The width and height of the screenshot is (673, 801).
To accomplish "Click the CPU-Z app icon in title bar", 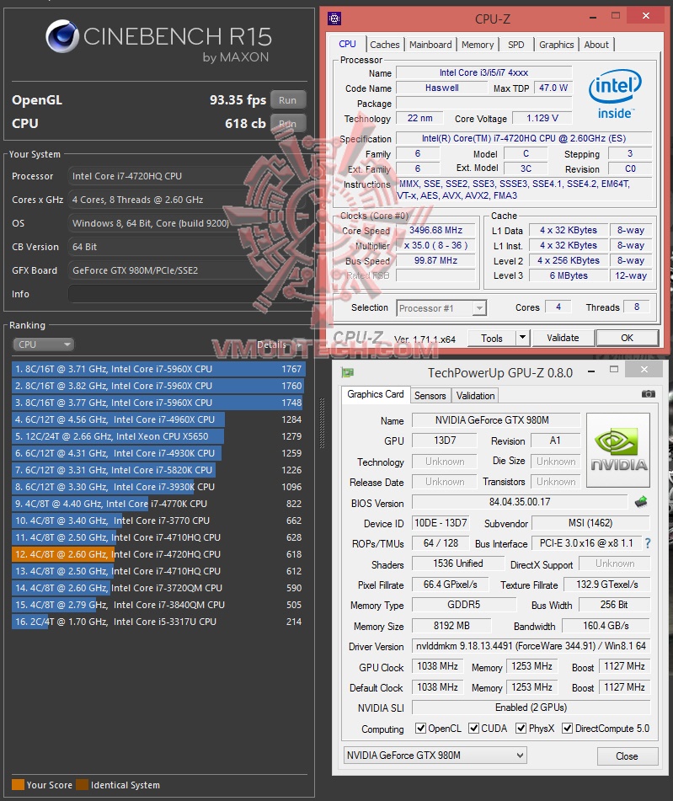I will pyautogui.click(x=334, y=19).
